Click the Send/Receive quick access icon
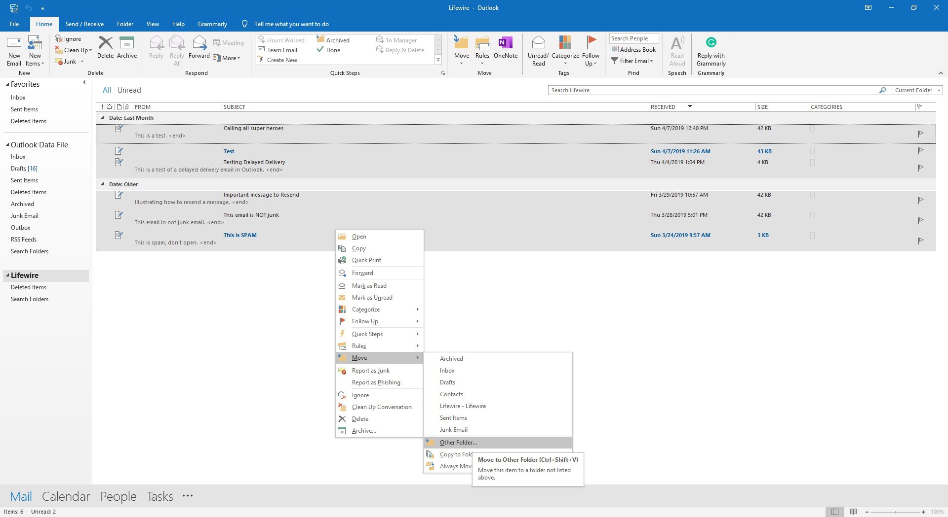Image resolution: width=948 pixels, height=517 pixels. tap(14, 8)
